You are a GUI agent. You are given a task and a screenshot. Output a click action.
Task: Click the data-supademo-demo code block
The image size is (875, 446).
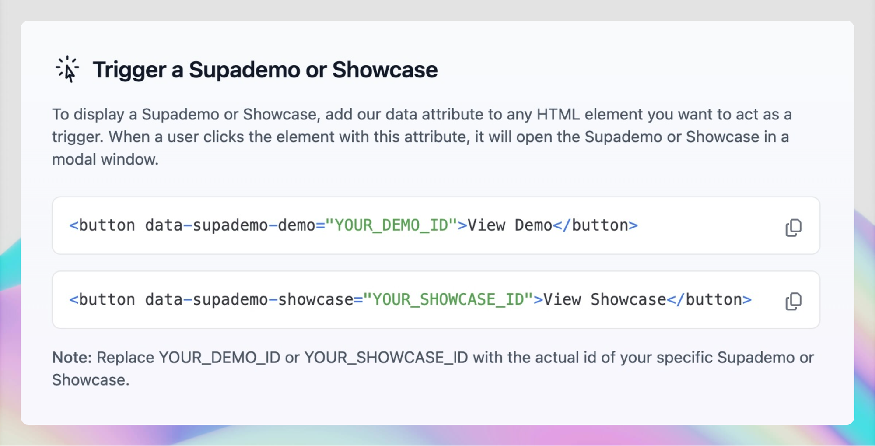(436, 225)
